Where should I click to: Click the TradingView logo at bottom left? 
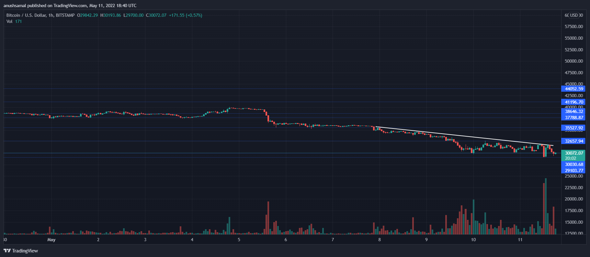point(21,251)
